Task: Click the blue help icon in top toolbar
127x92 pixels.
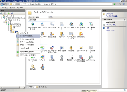Action: pyautogui.click(x=124, y=4)
